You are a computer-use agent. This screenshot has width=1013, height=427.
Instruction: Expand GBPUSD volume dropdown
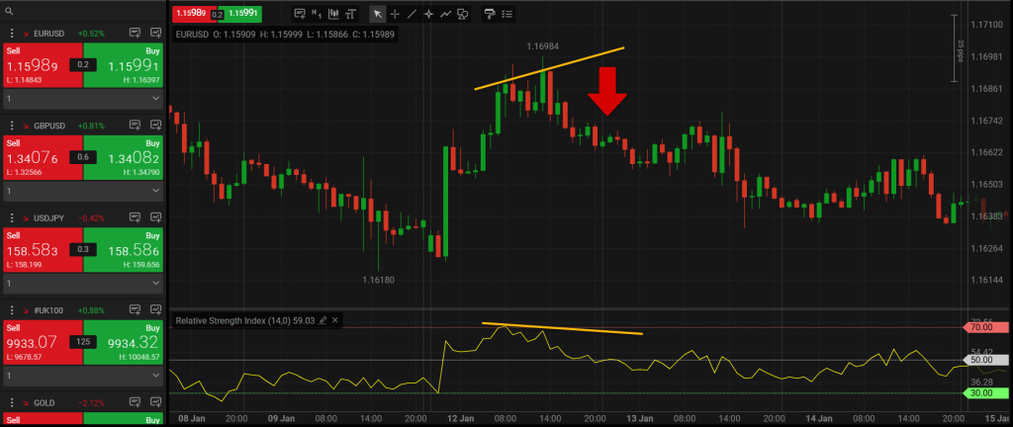coord(82,191)
